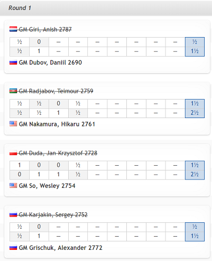Click the US flag next to Wesley So
Viewport: 212px width, 261px height.
[13, 185]
